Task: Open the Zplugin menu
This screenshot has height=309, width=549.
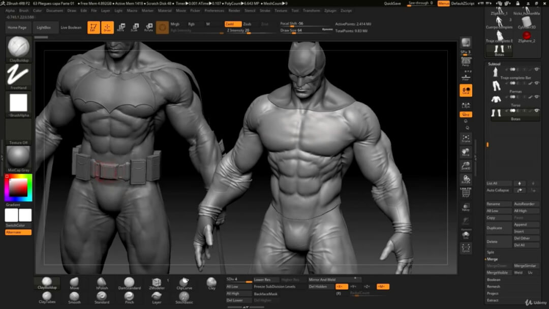Action: [330, 11]
